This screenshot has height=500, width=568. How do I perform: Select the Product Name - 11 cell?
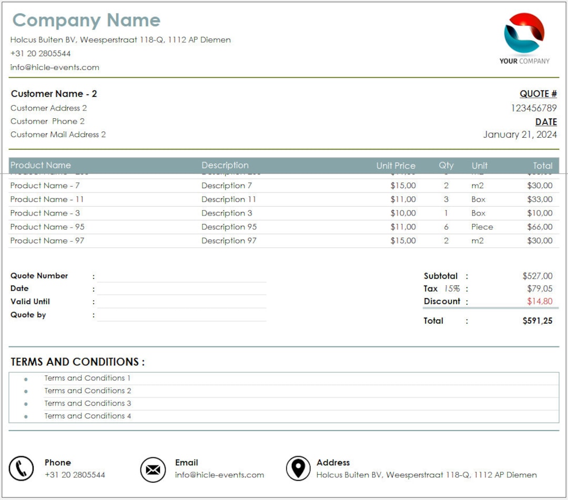pyautogui.click(x=47, y=199)
